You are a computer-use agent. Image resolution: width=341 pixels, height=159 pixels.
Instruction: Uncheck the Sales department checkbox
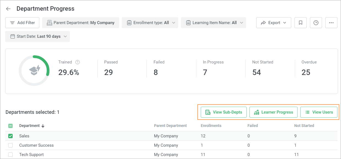click(10, 136)
